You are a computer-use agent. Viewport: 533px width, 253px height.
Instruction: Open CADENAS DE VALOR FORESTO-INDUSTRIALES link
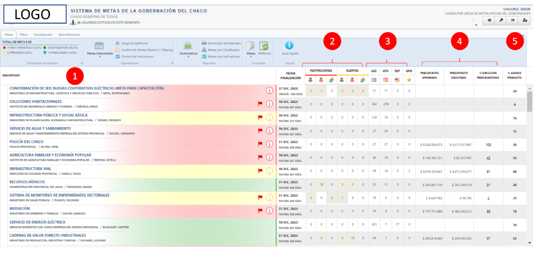click(48, 235)
